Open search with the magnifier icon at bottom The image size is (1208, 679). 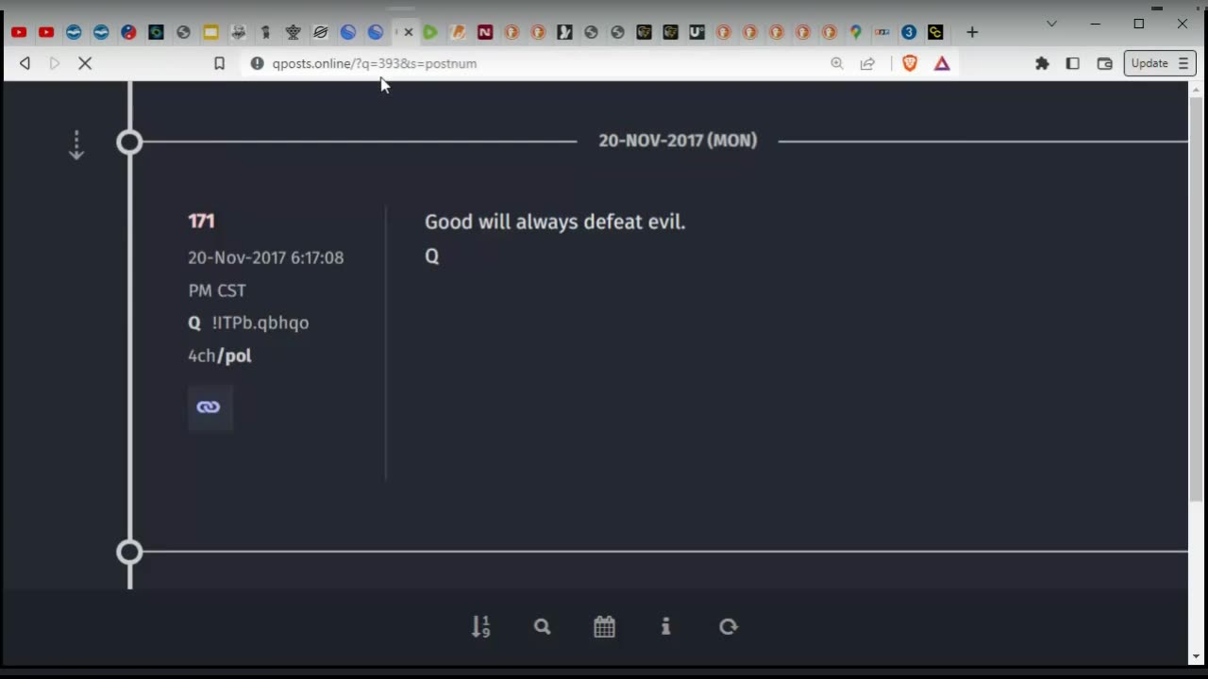(x=542, y=626)
